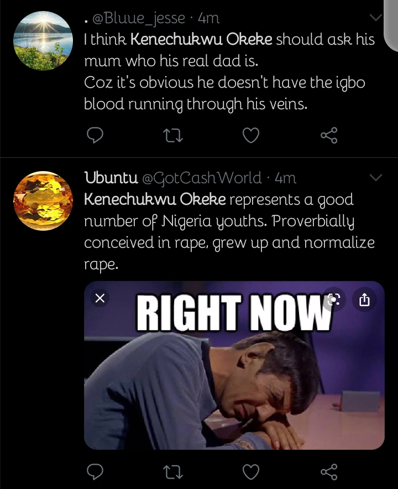The image size is (398, 489).
Task: Like the tweet by Ubuntu
Action: [251, 471]
